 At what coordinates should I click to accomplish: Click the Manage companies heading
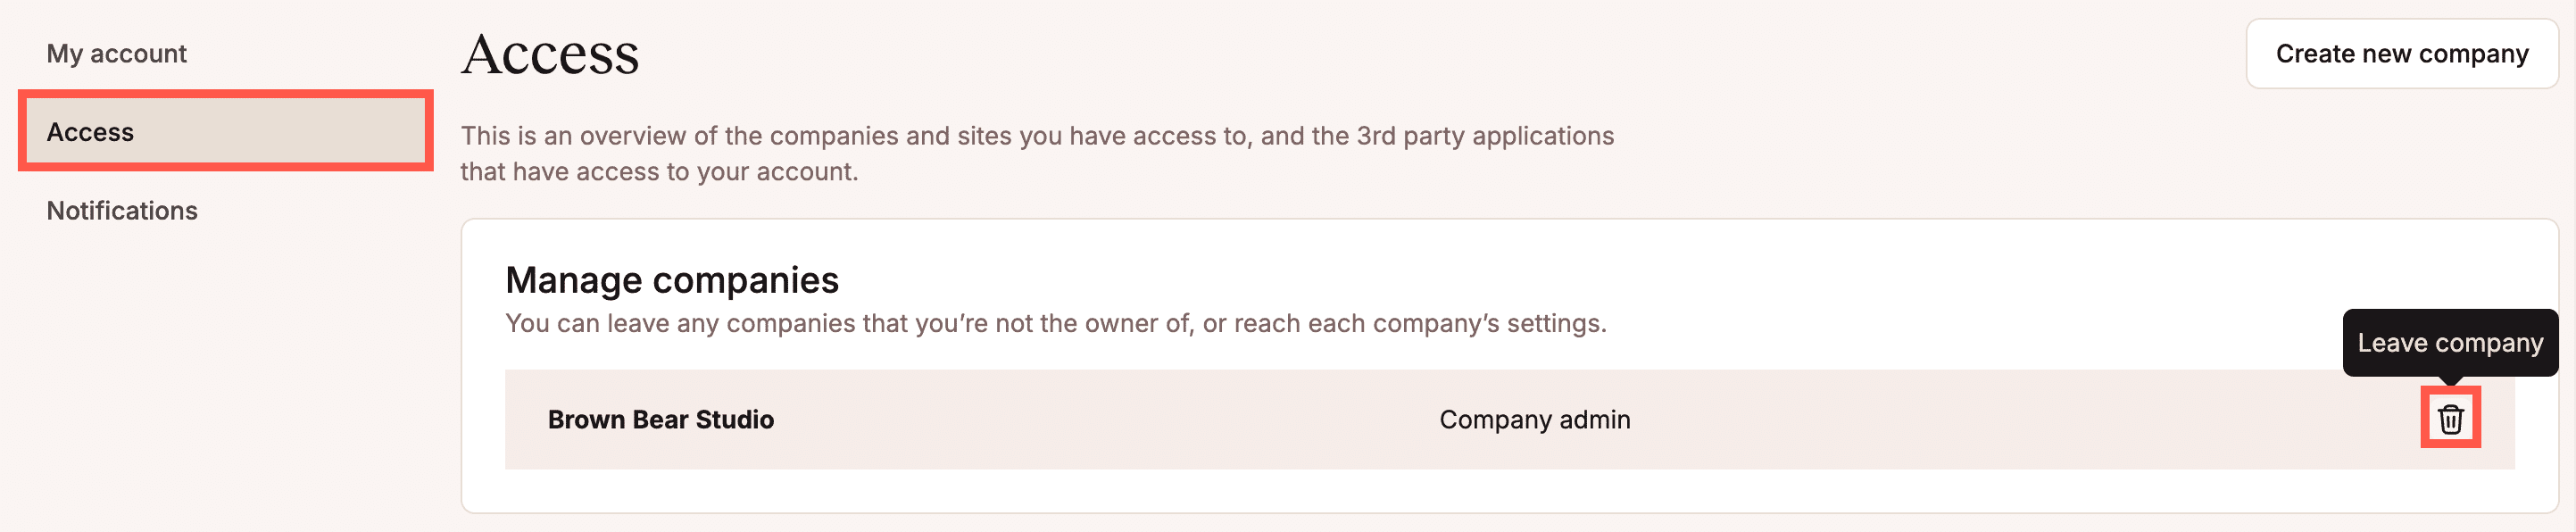pyautogui.click(x=672, y=280)
